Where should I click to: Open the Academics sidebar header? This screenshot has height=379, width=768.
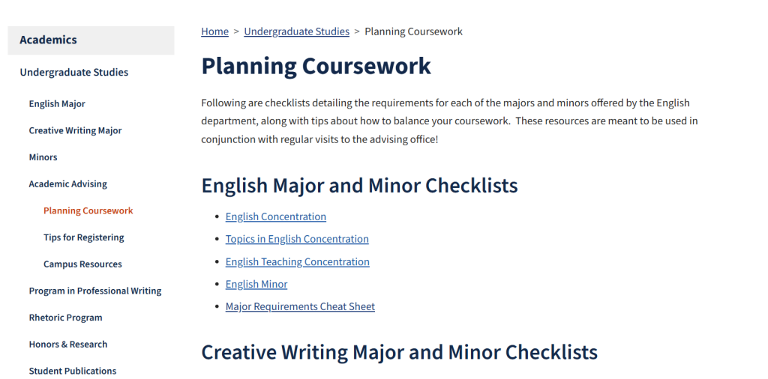(x=49, y=40)
